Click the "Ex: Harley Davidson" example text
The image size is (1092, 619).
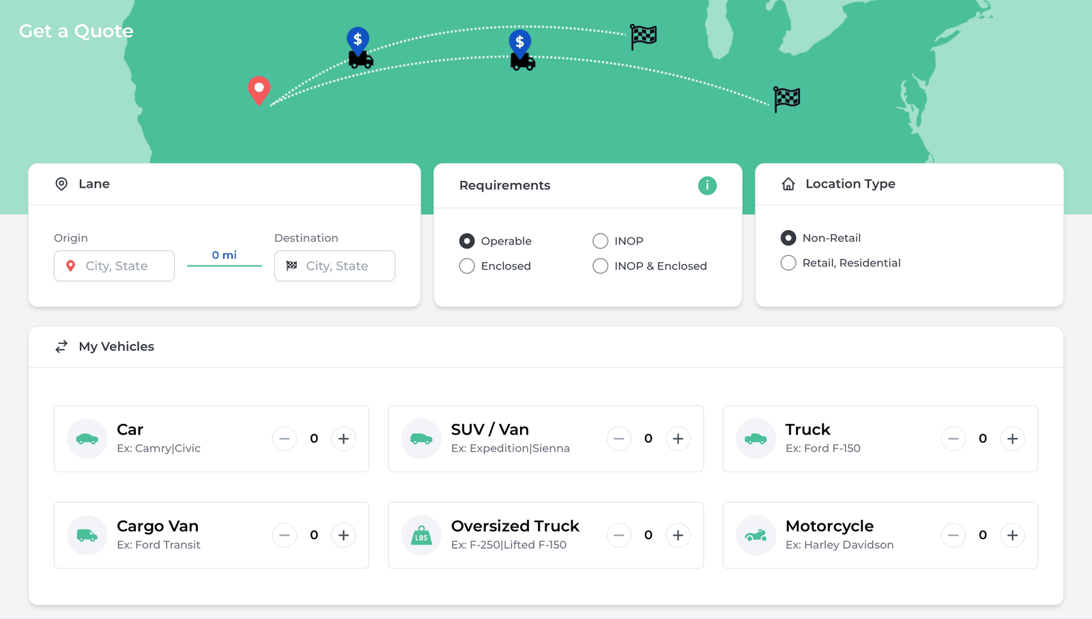pyautogui.click(x=839, y=545)
